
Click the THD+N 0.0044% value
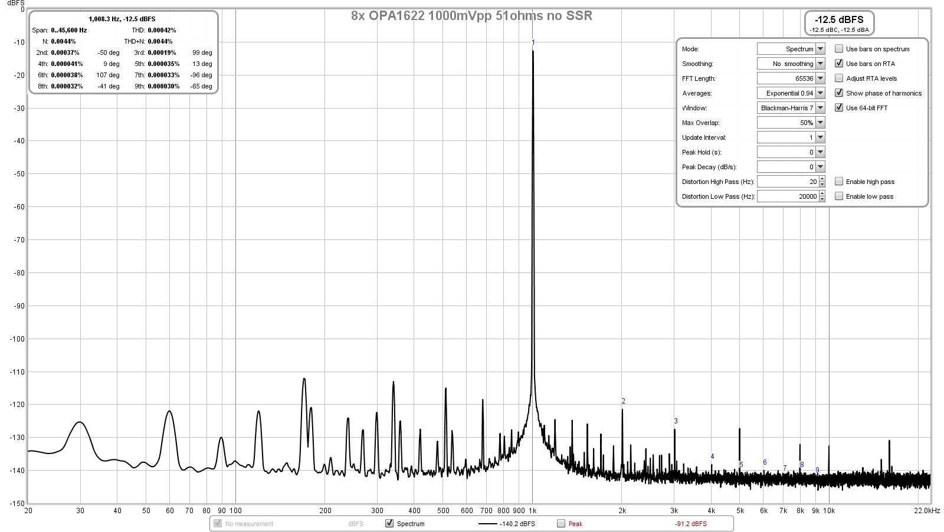coord(160,41)
